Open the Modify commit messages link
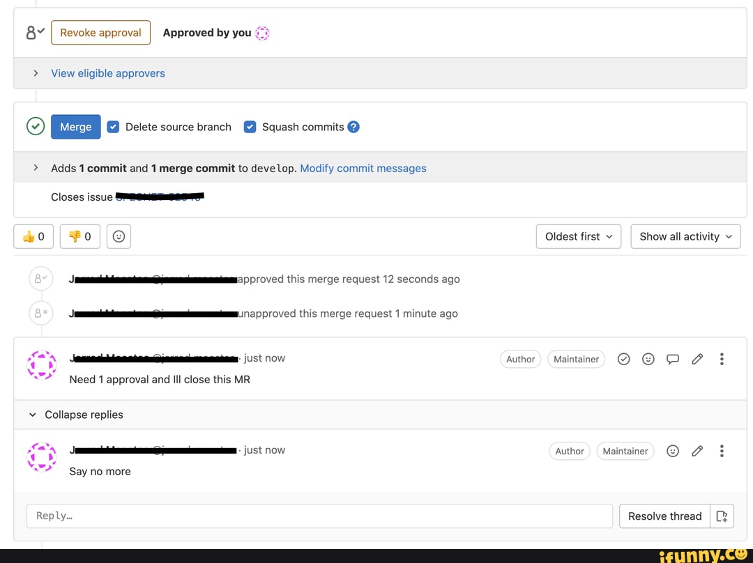753x563 pixels. click(363, 168)
